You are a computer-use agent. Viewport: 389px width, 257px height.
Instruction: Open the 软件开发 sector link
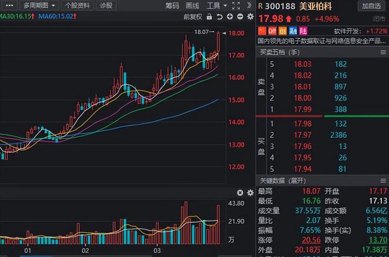347,31
